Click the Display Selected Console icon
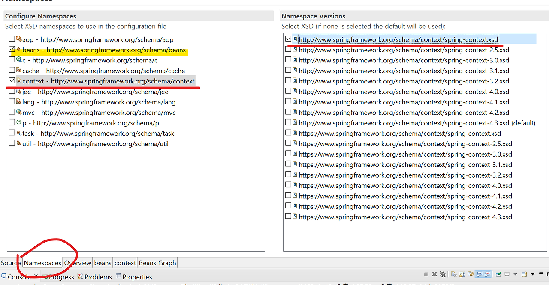The height and width of the screenshot is (285, 549). (x=507, y=274)
